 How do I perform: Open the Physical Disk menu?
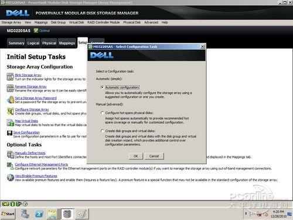pos(132,22)
